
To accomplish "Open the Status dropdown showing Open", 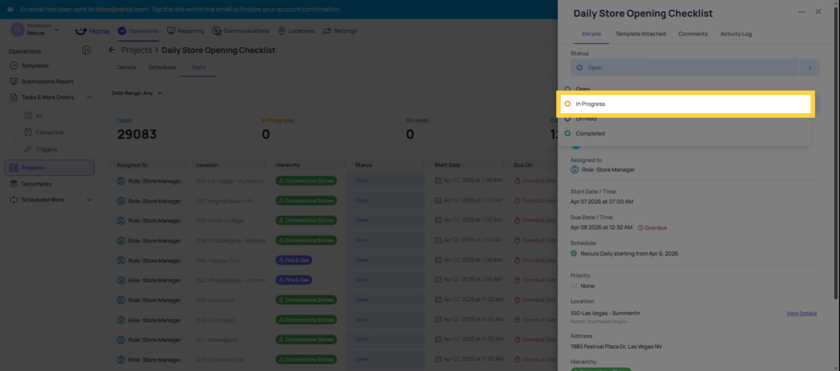I will coord(684,68).
